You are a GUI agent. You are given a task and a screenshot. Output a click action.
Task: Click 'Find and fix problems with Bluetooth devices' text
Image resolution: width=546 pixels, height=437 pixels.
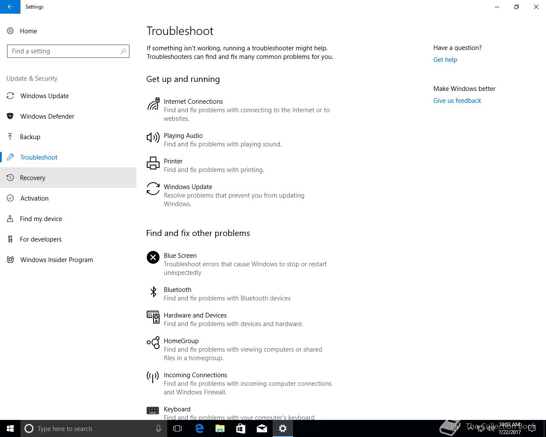pyautogui.click(x=227, y=298)
